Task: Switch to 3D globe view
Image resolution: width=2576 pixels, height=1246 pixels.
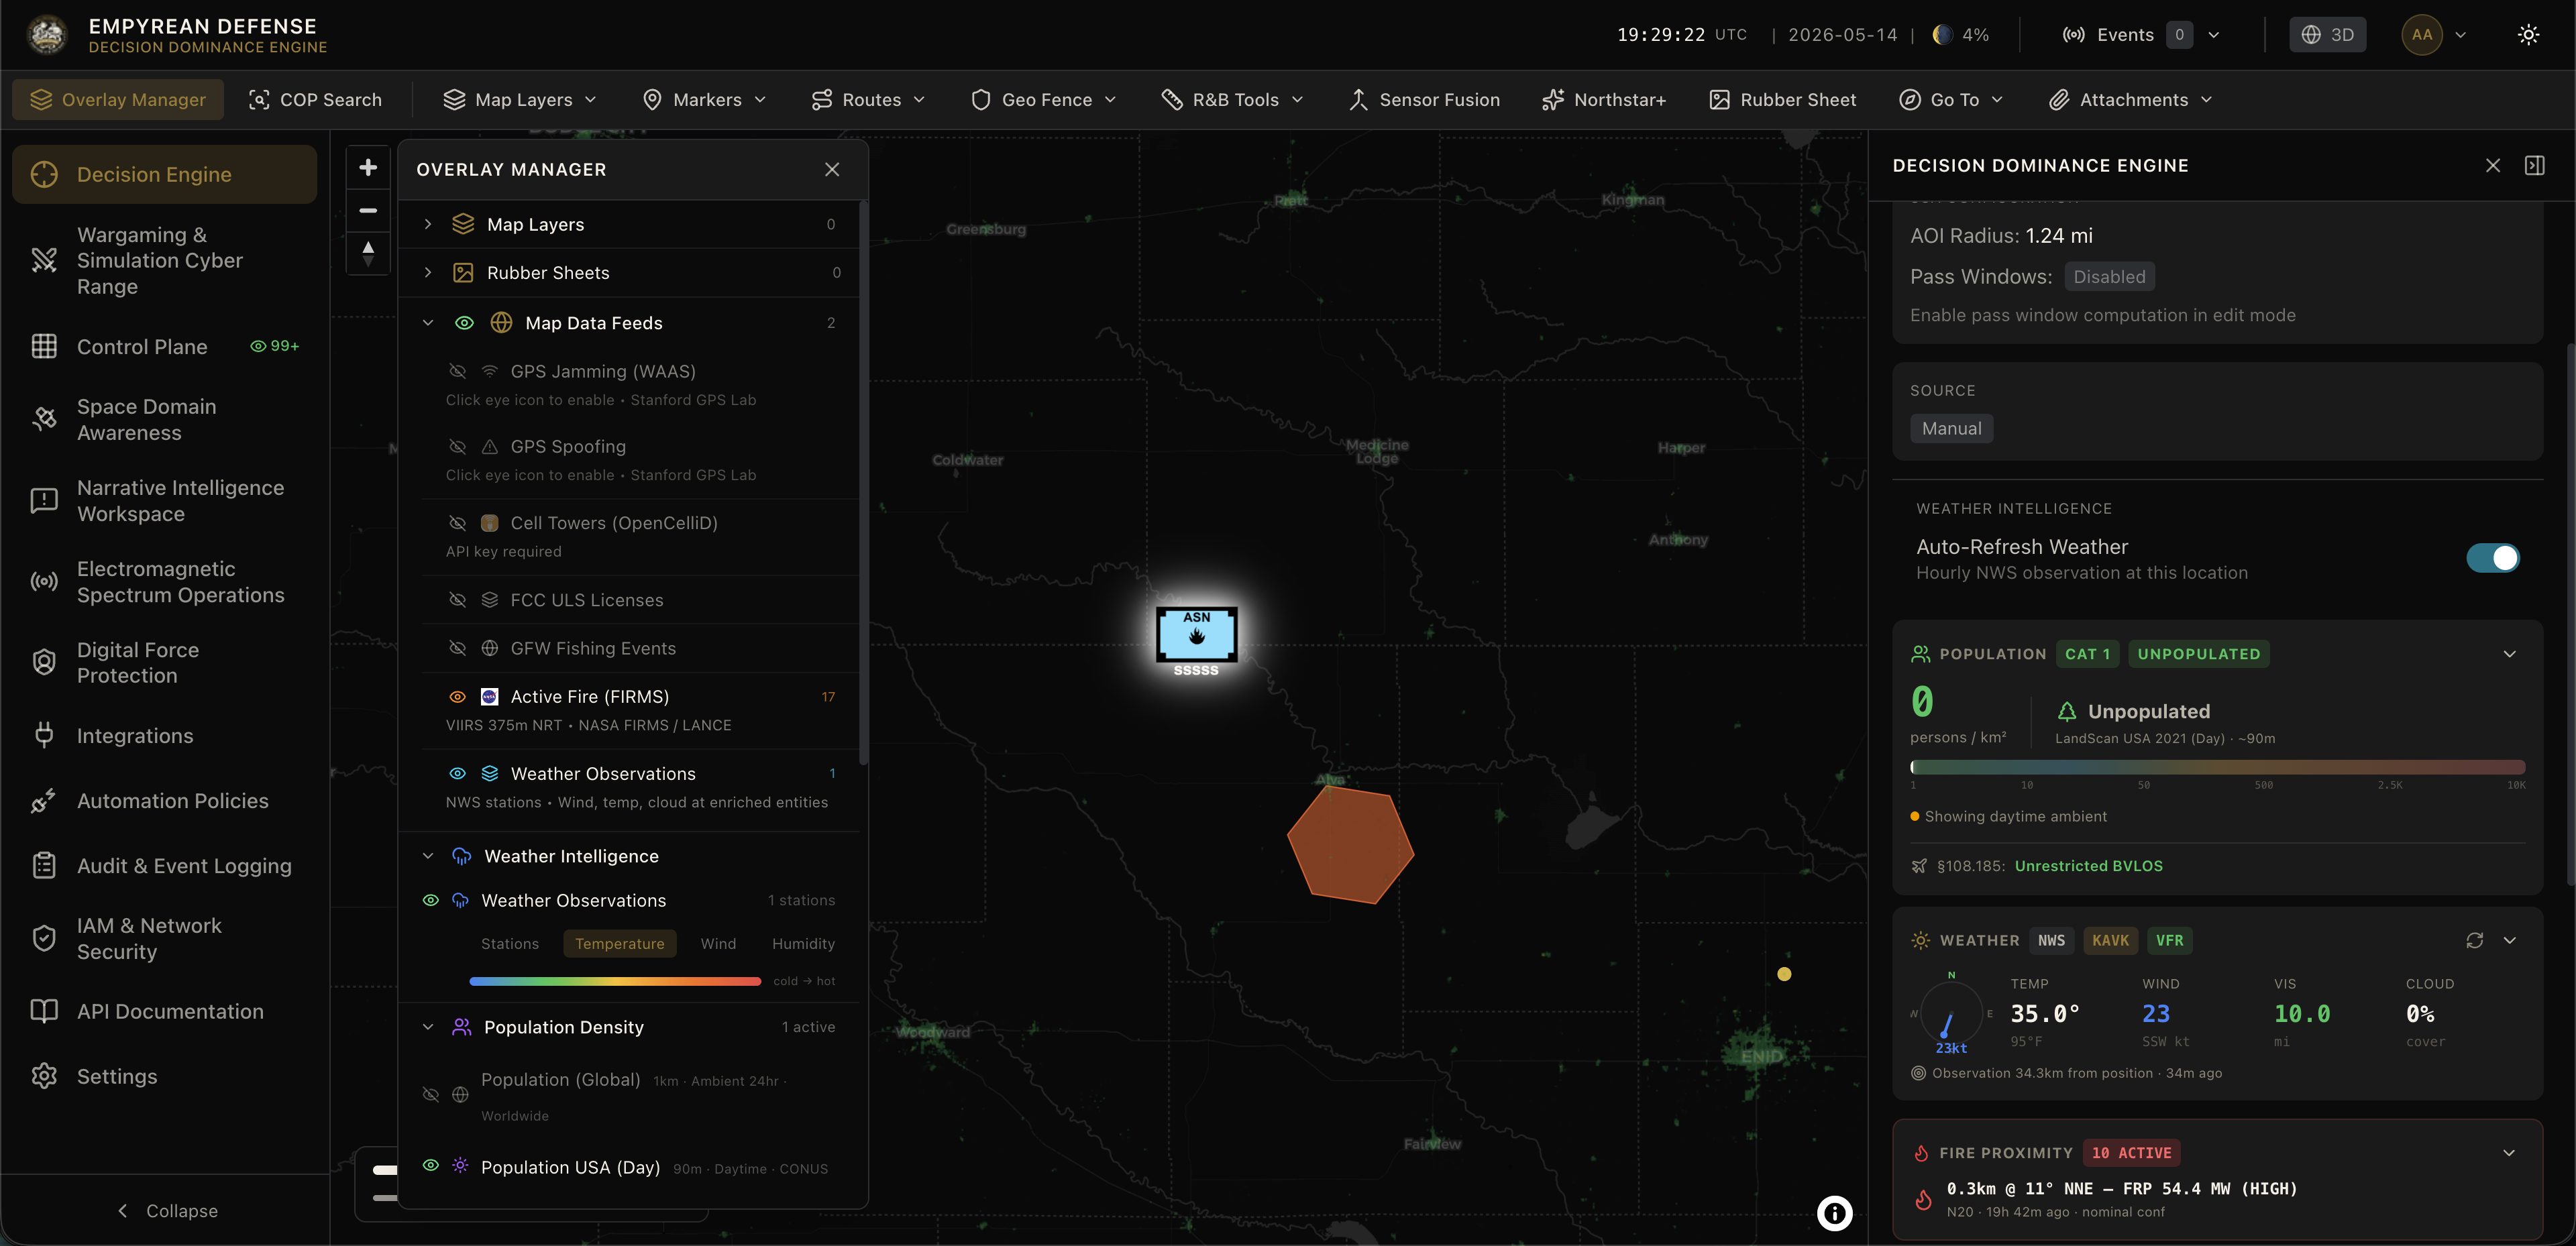Action: [2327, 35]
